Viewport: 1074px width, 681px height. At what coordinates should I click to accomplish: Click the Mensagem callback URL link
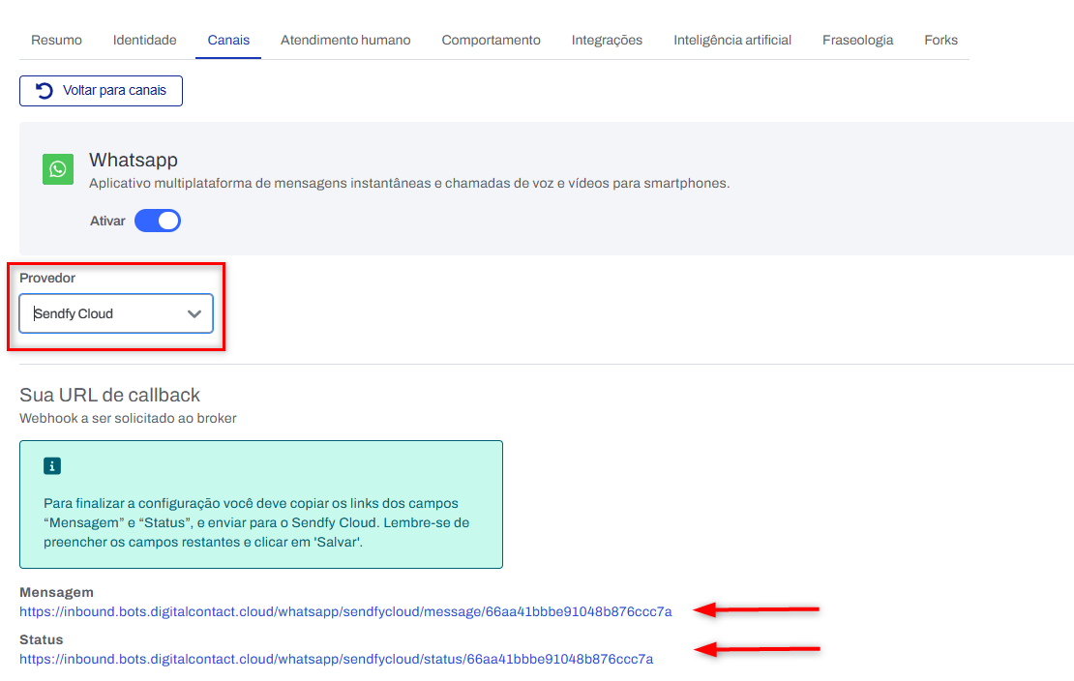(x=345, y=610)
